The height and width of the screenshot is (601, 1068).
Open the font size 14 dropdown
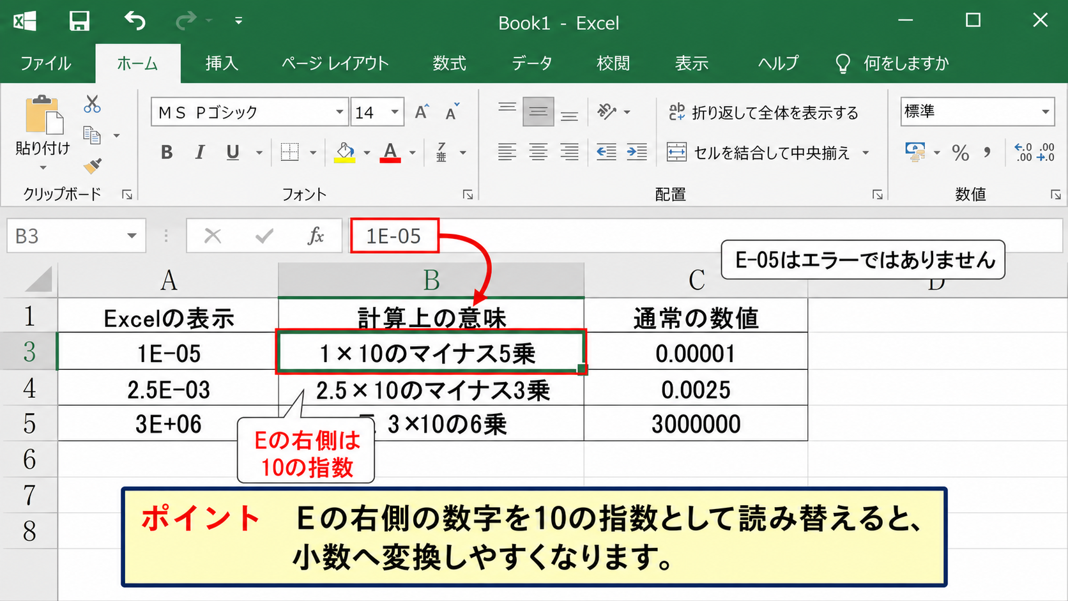(395, 112)
